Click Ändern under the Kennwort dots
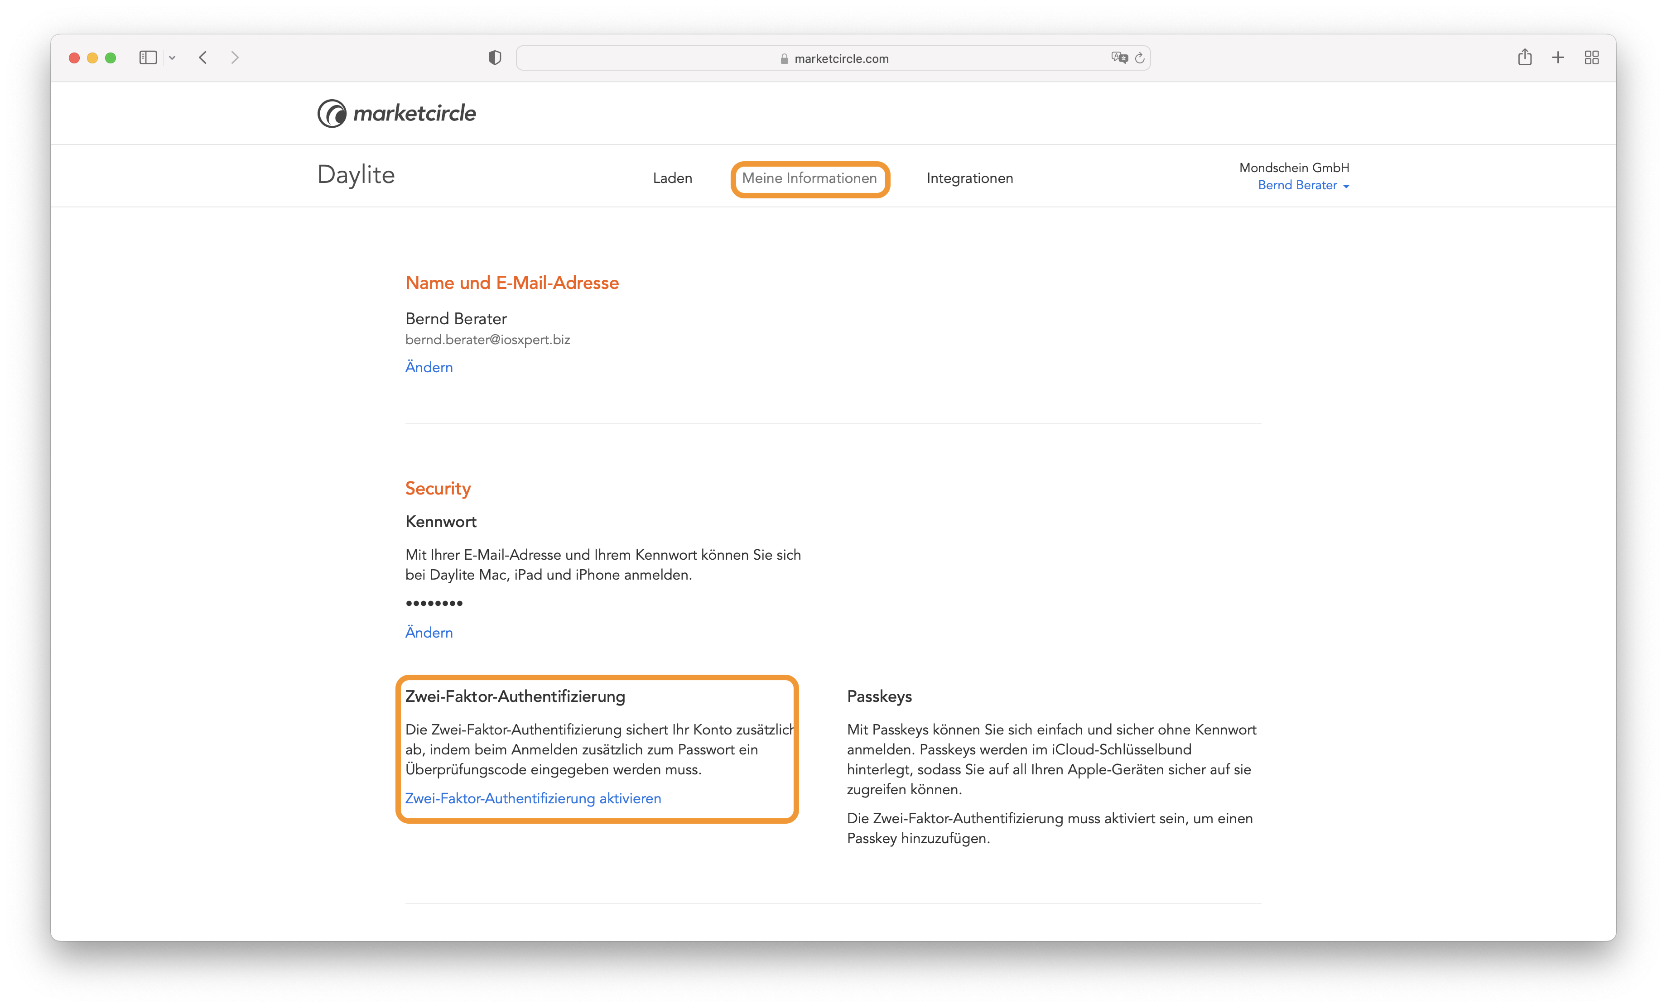The image size is (1667, 1008). [x=429, y=632]
